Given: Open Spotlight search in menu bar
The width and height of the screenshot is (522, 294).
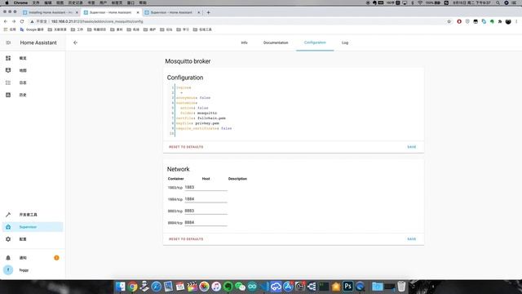Looking at the screenshot, I should (498, 2).
